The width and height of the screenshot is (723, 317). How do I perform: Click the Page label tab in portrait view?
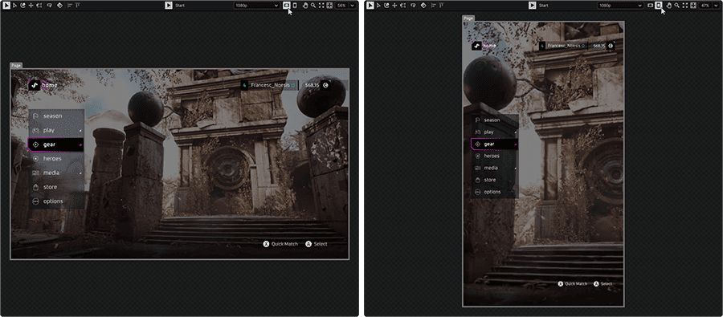click(x=468, y=18)
